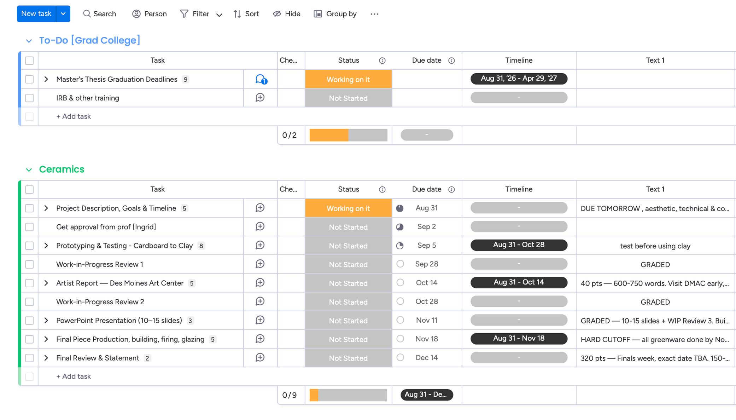
Task: Add update to PowerPoint Presentation row
Action: [260, 321]
